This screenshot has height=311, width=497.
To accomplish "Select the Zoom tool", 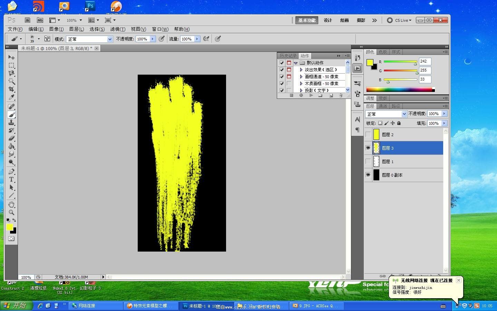I will point(11,212).
